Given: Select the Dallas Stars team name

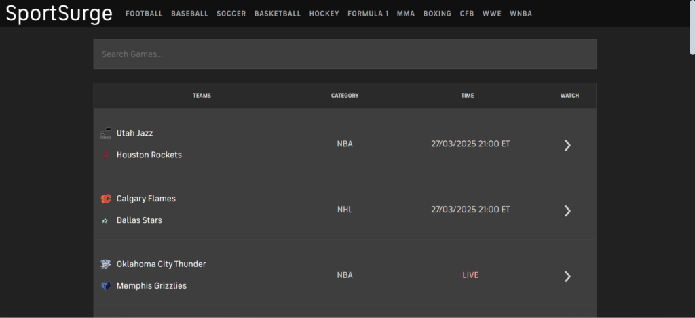Looking at the screenshot, I should [x=139, y=220].
